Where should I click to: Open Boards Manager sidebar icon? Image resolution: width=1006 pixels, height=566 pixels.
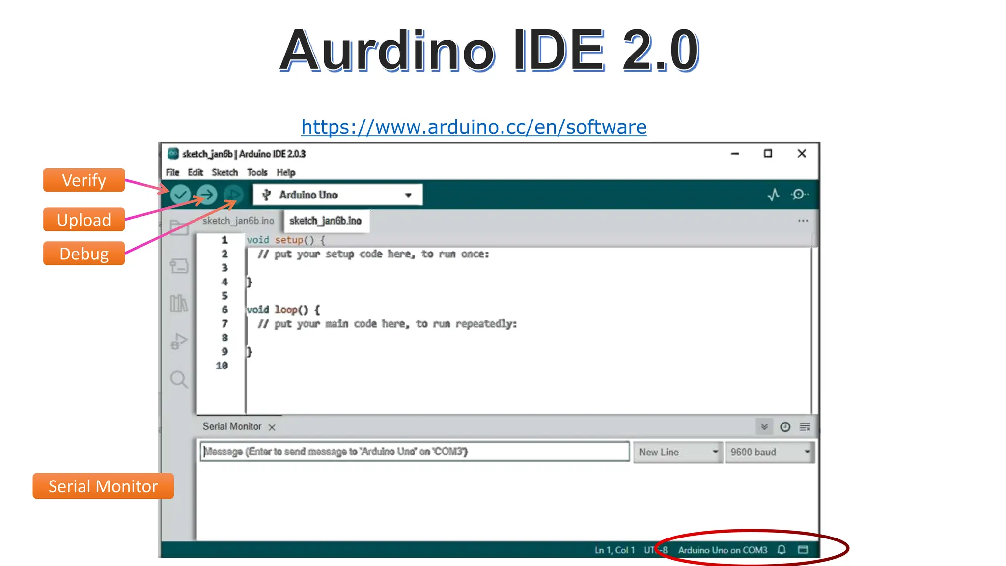click(179, 266)
